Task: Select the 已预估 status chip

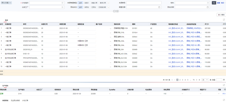Action: (x=94, y=7)
